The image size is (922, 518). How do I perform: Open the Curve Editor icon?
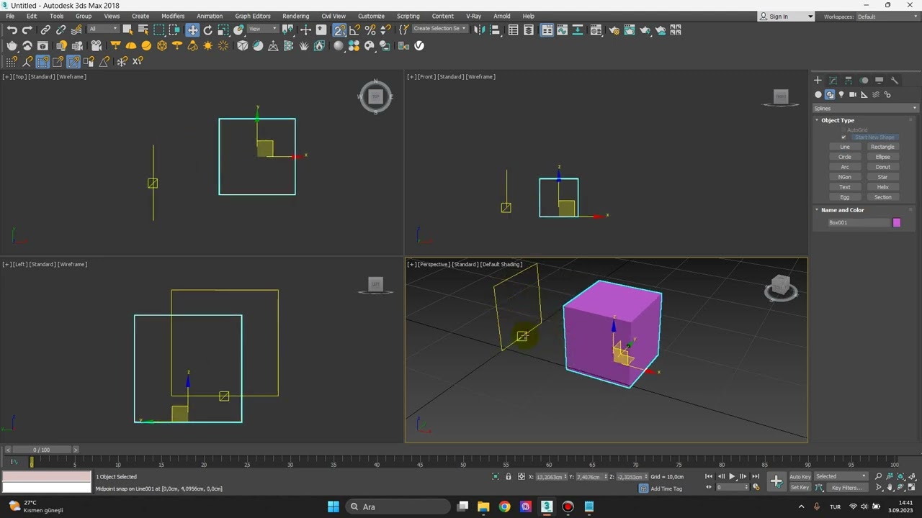pos(563,29)
